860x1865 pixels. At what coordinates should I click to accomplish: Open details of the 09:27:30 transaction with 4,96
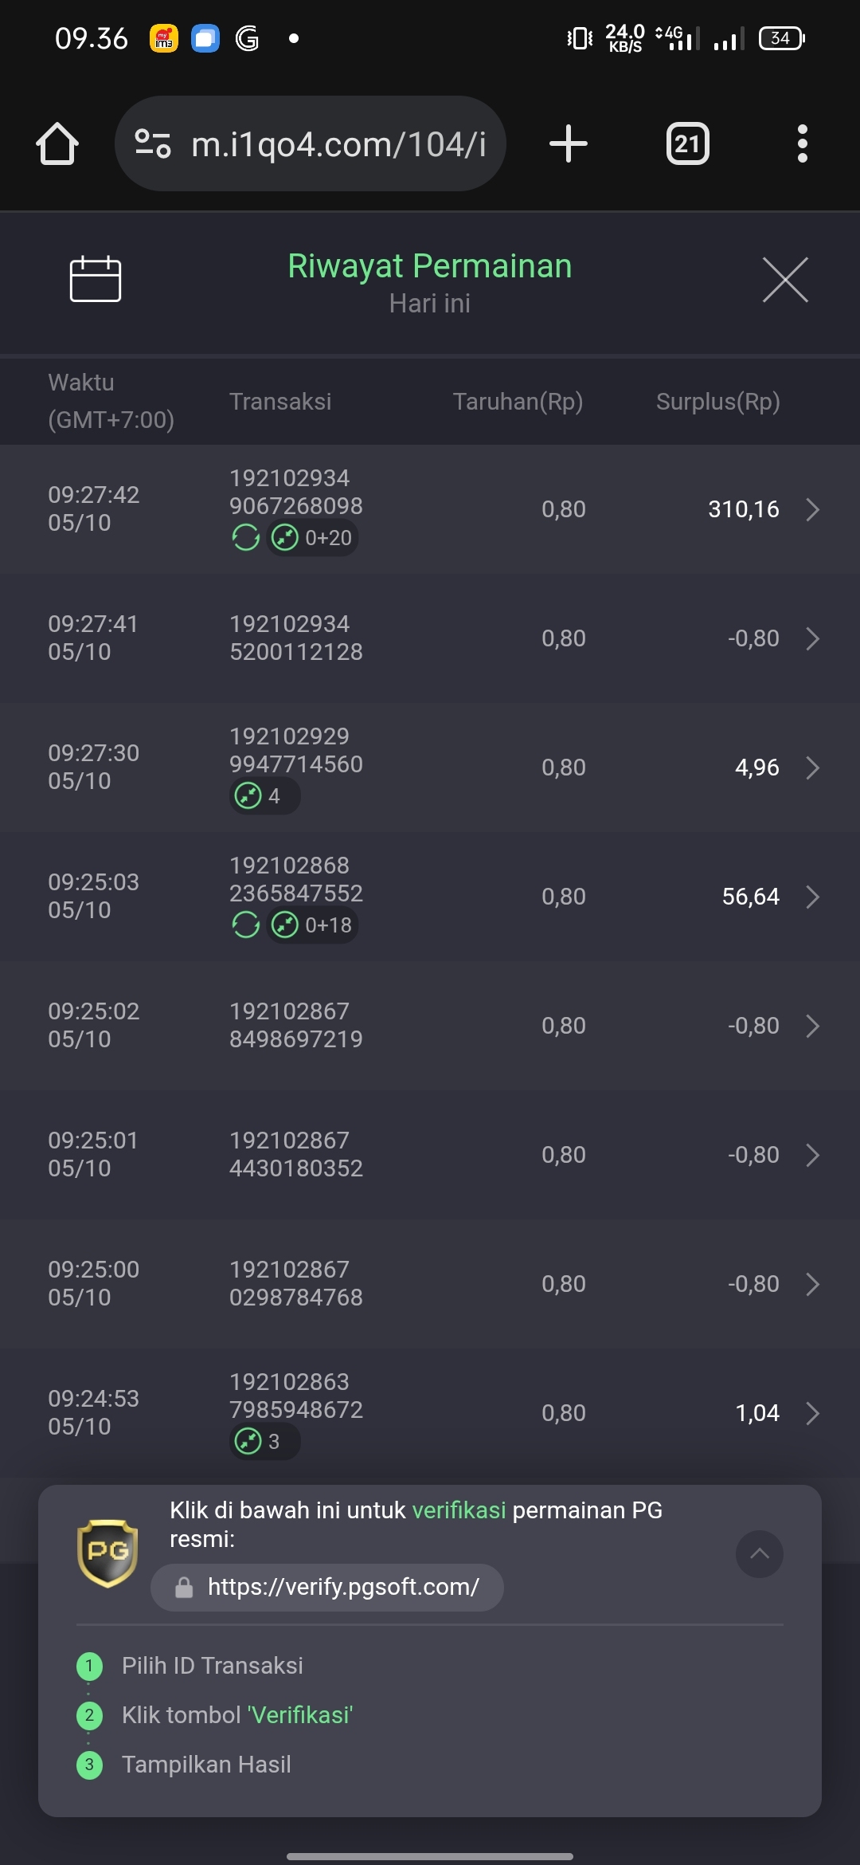430,768
